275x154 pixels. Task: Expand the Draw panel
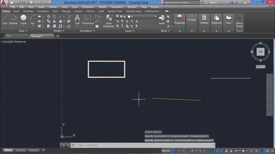pos(23,31)
